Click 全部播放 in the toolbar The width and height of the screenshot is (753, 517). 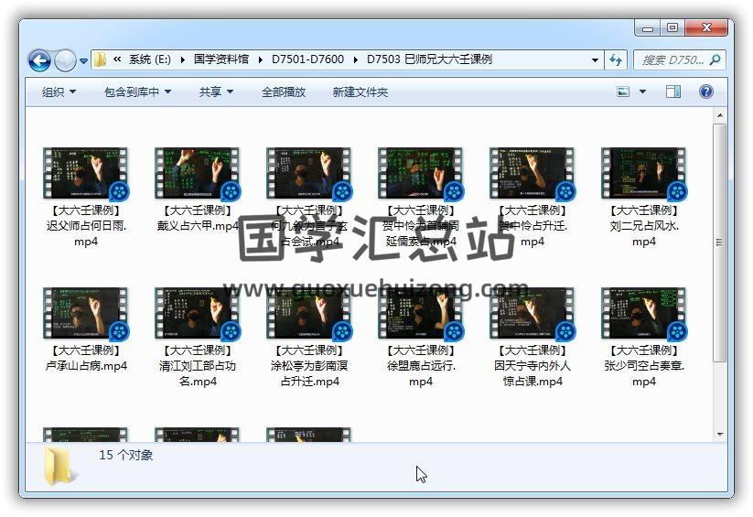[284, 92]
